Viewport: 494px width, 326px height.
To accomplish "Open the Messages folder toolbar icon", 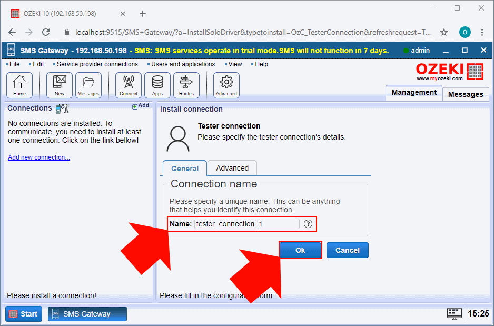I will point(88,85).
